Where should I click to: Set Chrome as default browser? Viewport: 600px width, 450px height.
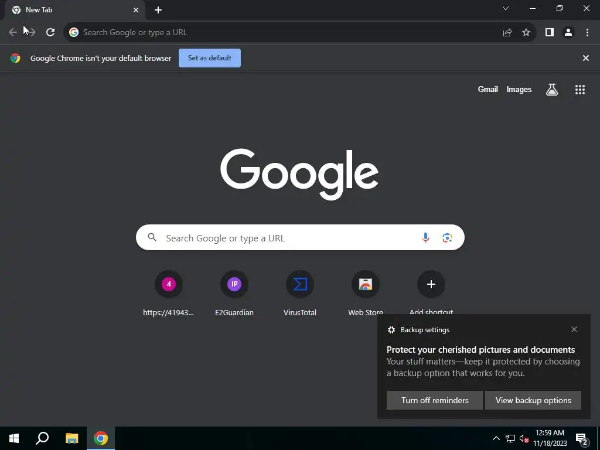click(210, 58)
